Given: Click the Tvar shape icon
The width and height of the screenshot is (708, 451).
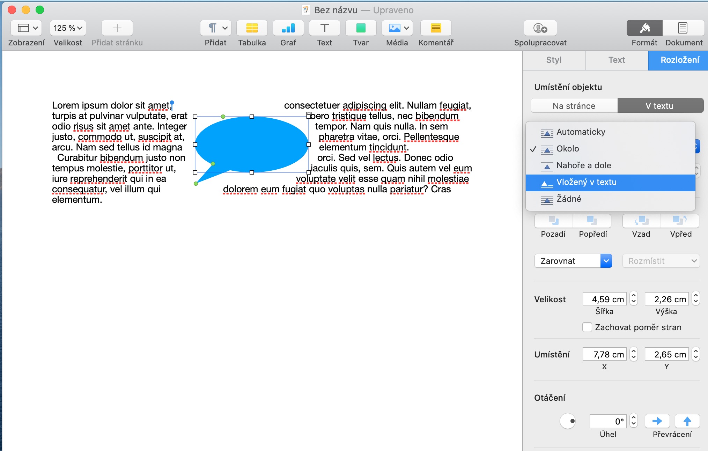Looking at the screenshot, I should point(361,28).
